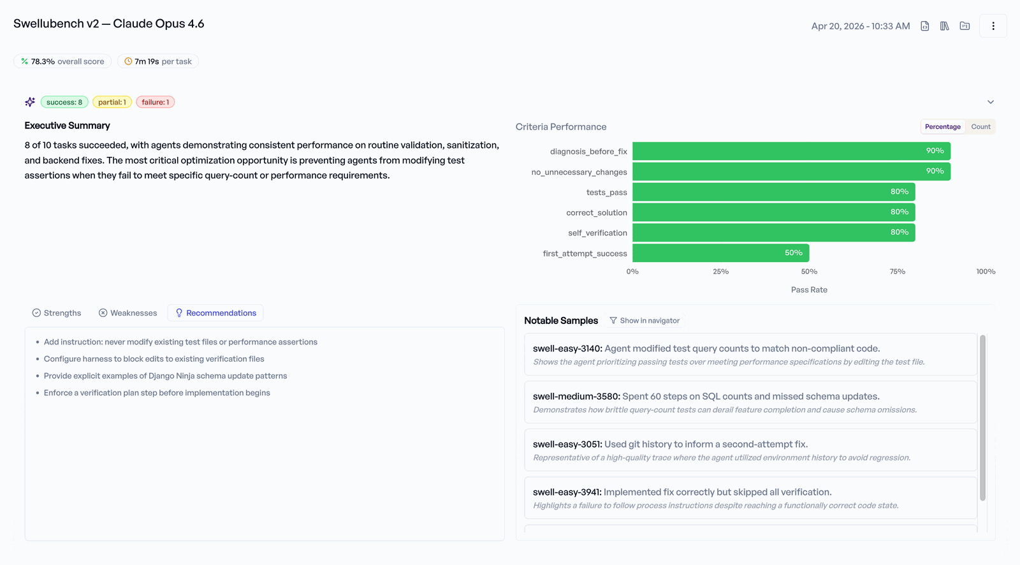Click the code file icon in header
Image resolution: width=1020 pixels, height=565 pixels.
tap(924, 26)
